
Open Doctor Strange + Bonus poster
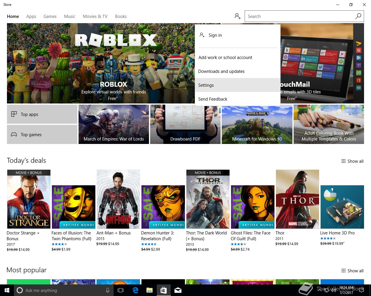click(x=29, y=199)
